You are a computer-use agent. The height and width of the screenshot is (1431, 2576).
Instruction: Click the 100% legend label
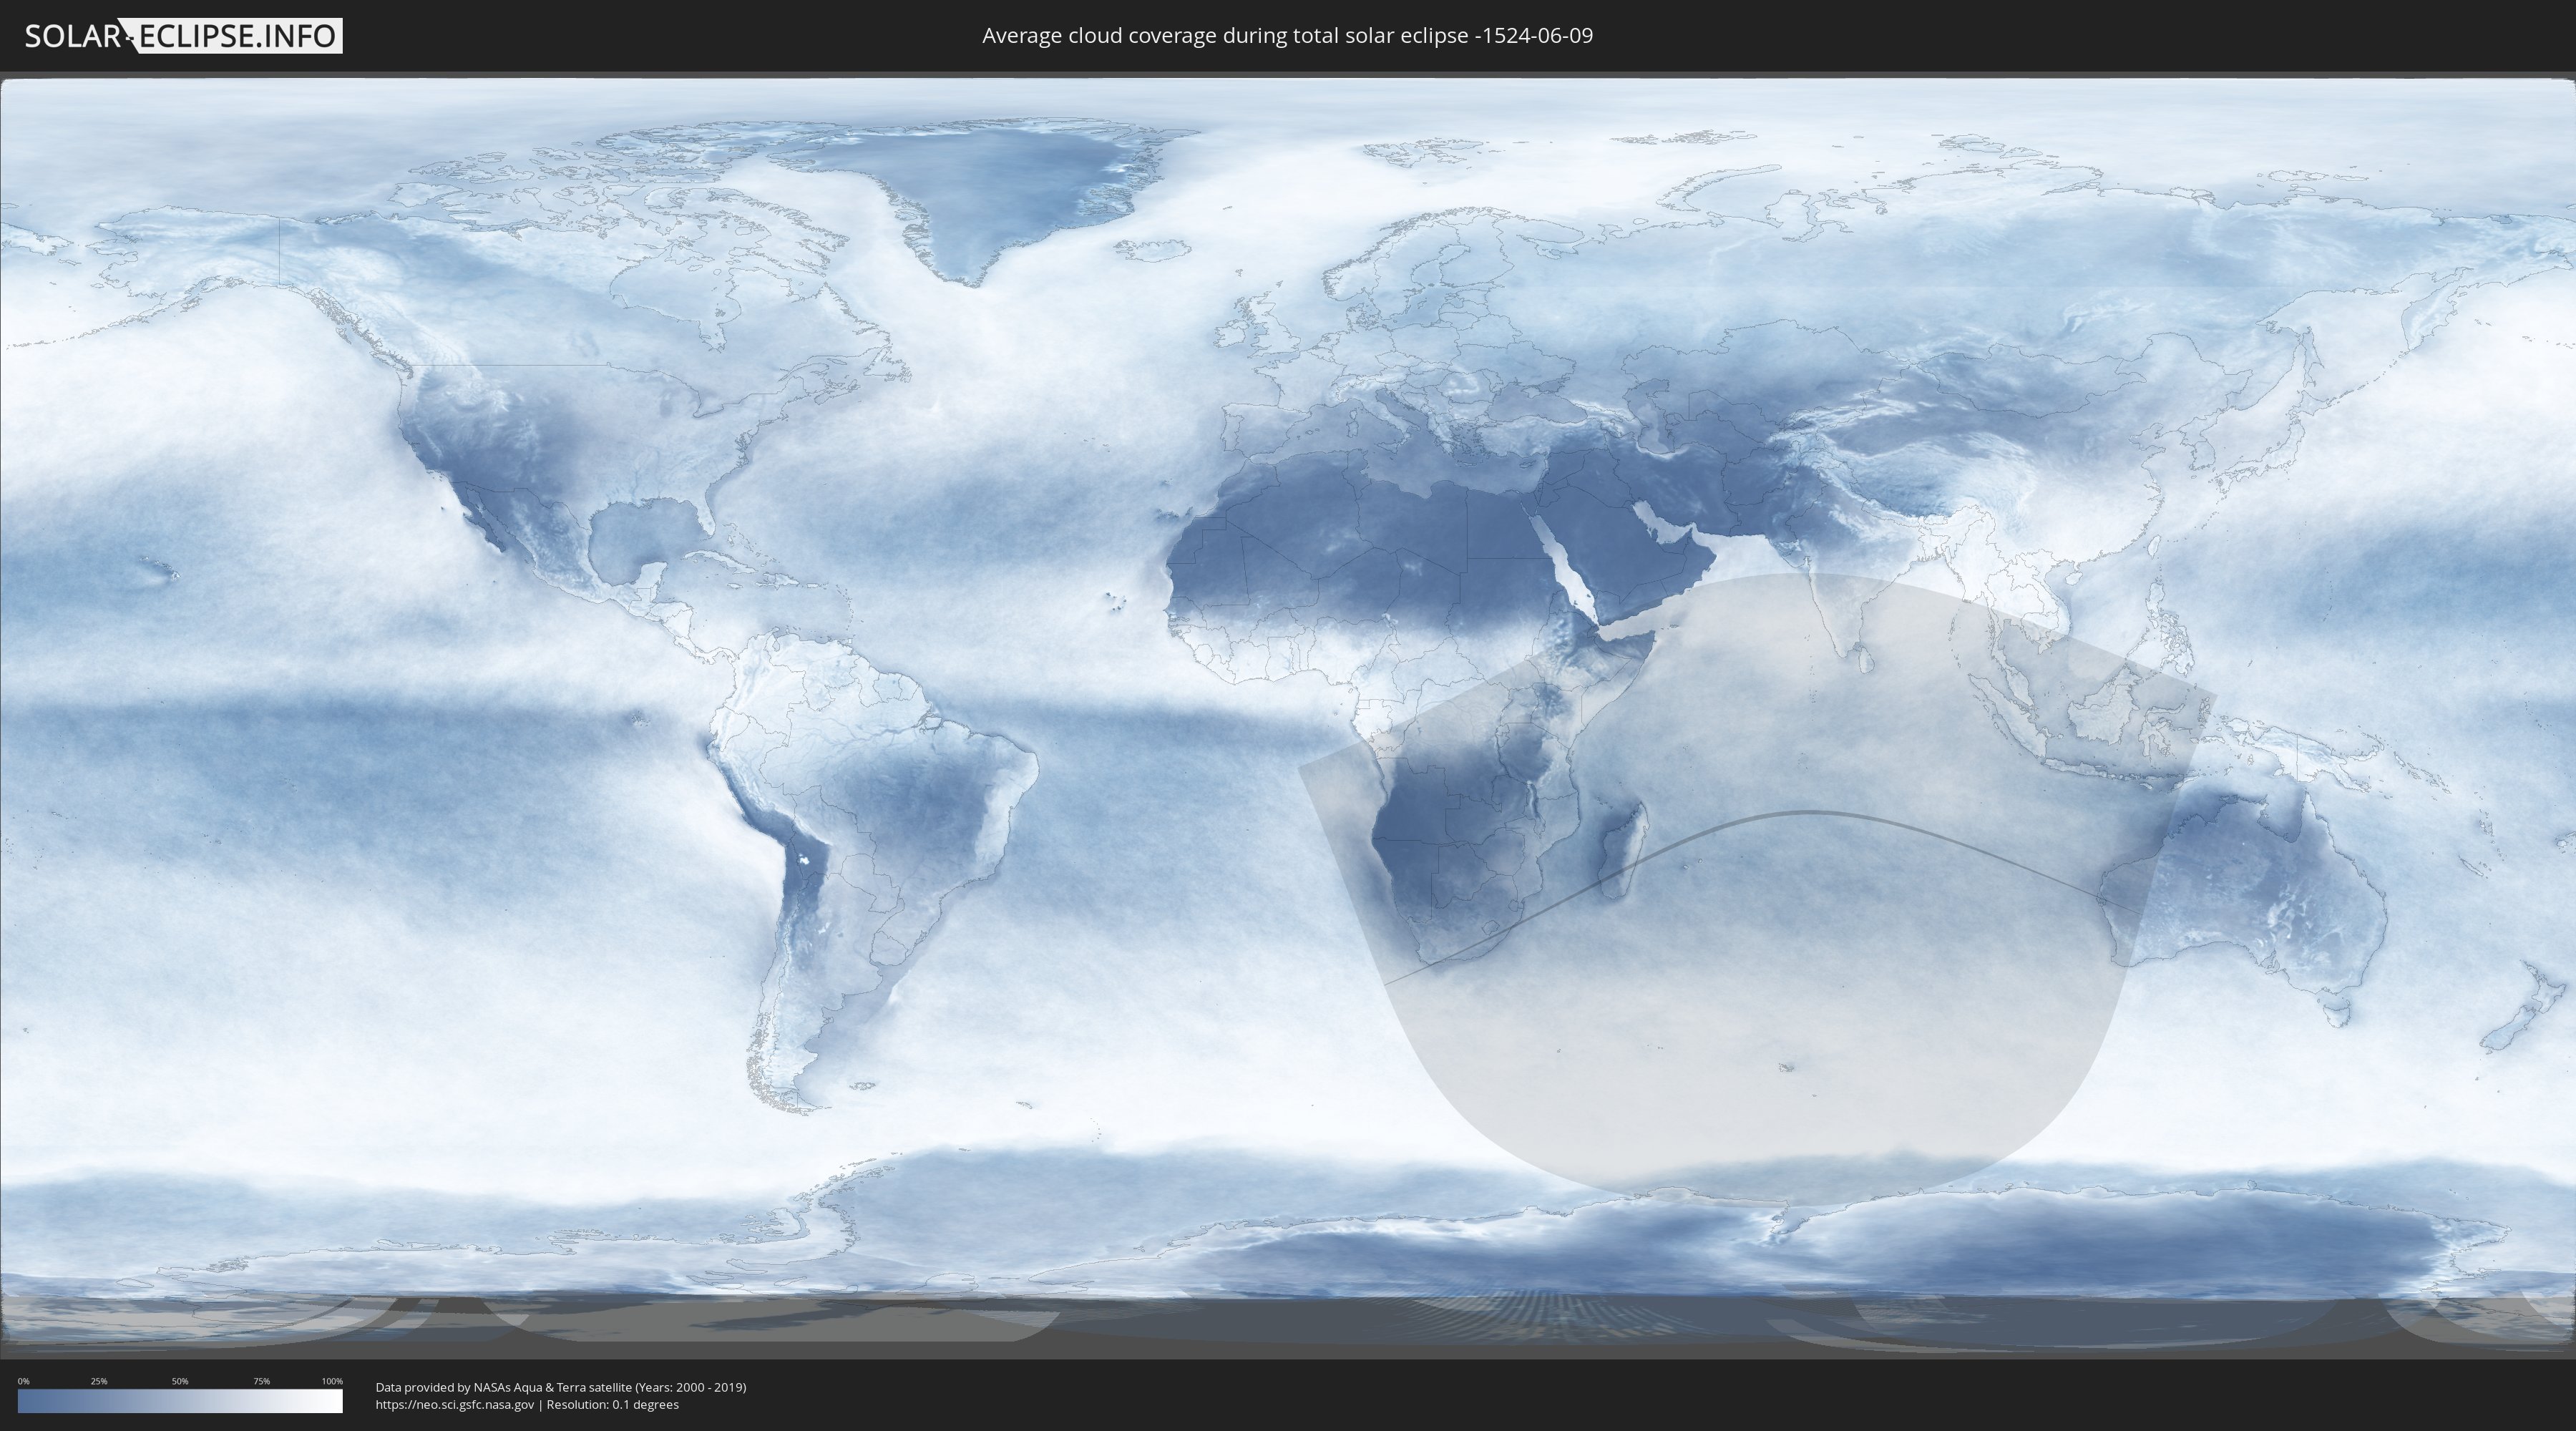(332, 1381)
